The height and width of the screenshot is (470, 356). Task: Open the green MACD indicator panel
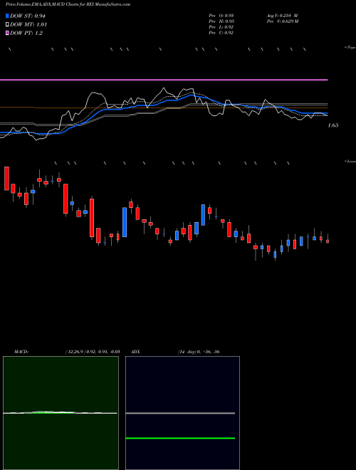pyautogui.click(x=61, y=413)
